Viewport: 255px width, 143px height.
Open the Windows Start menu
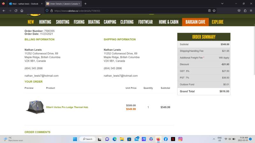75,139
